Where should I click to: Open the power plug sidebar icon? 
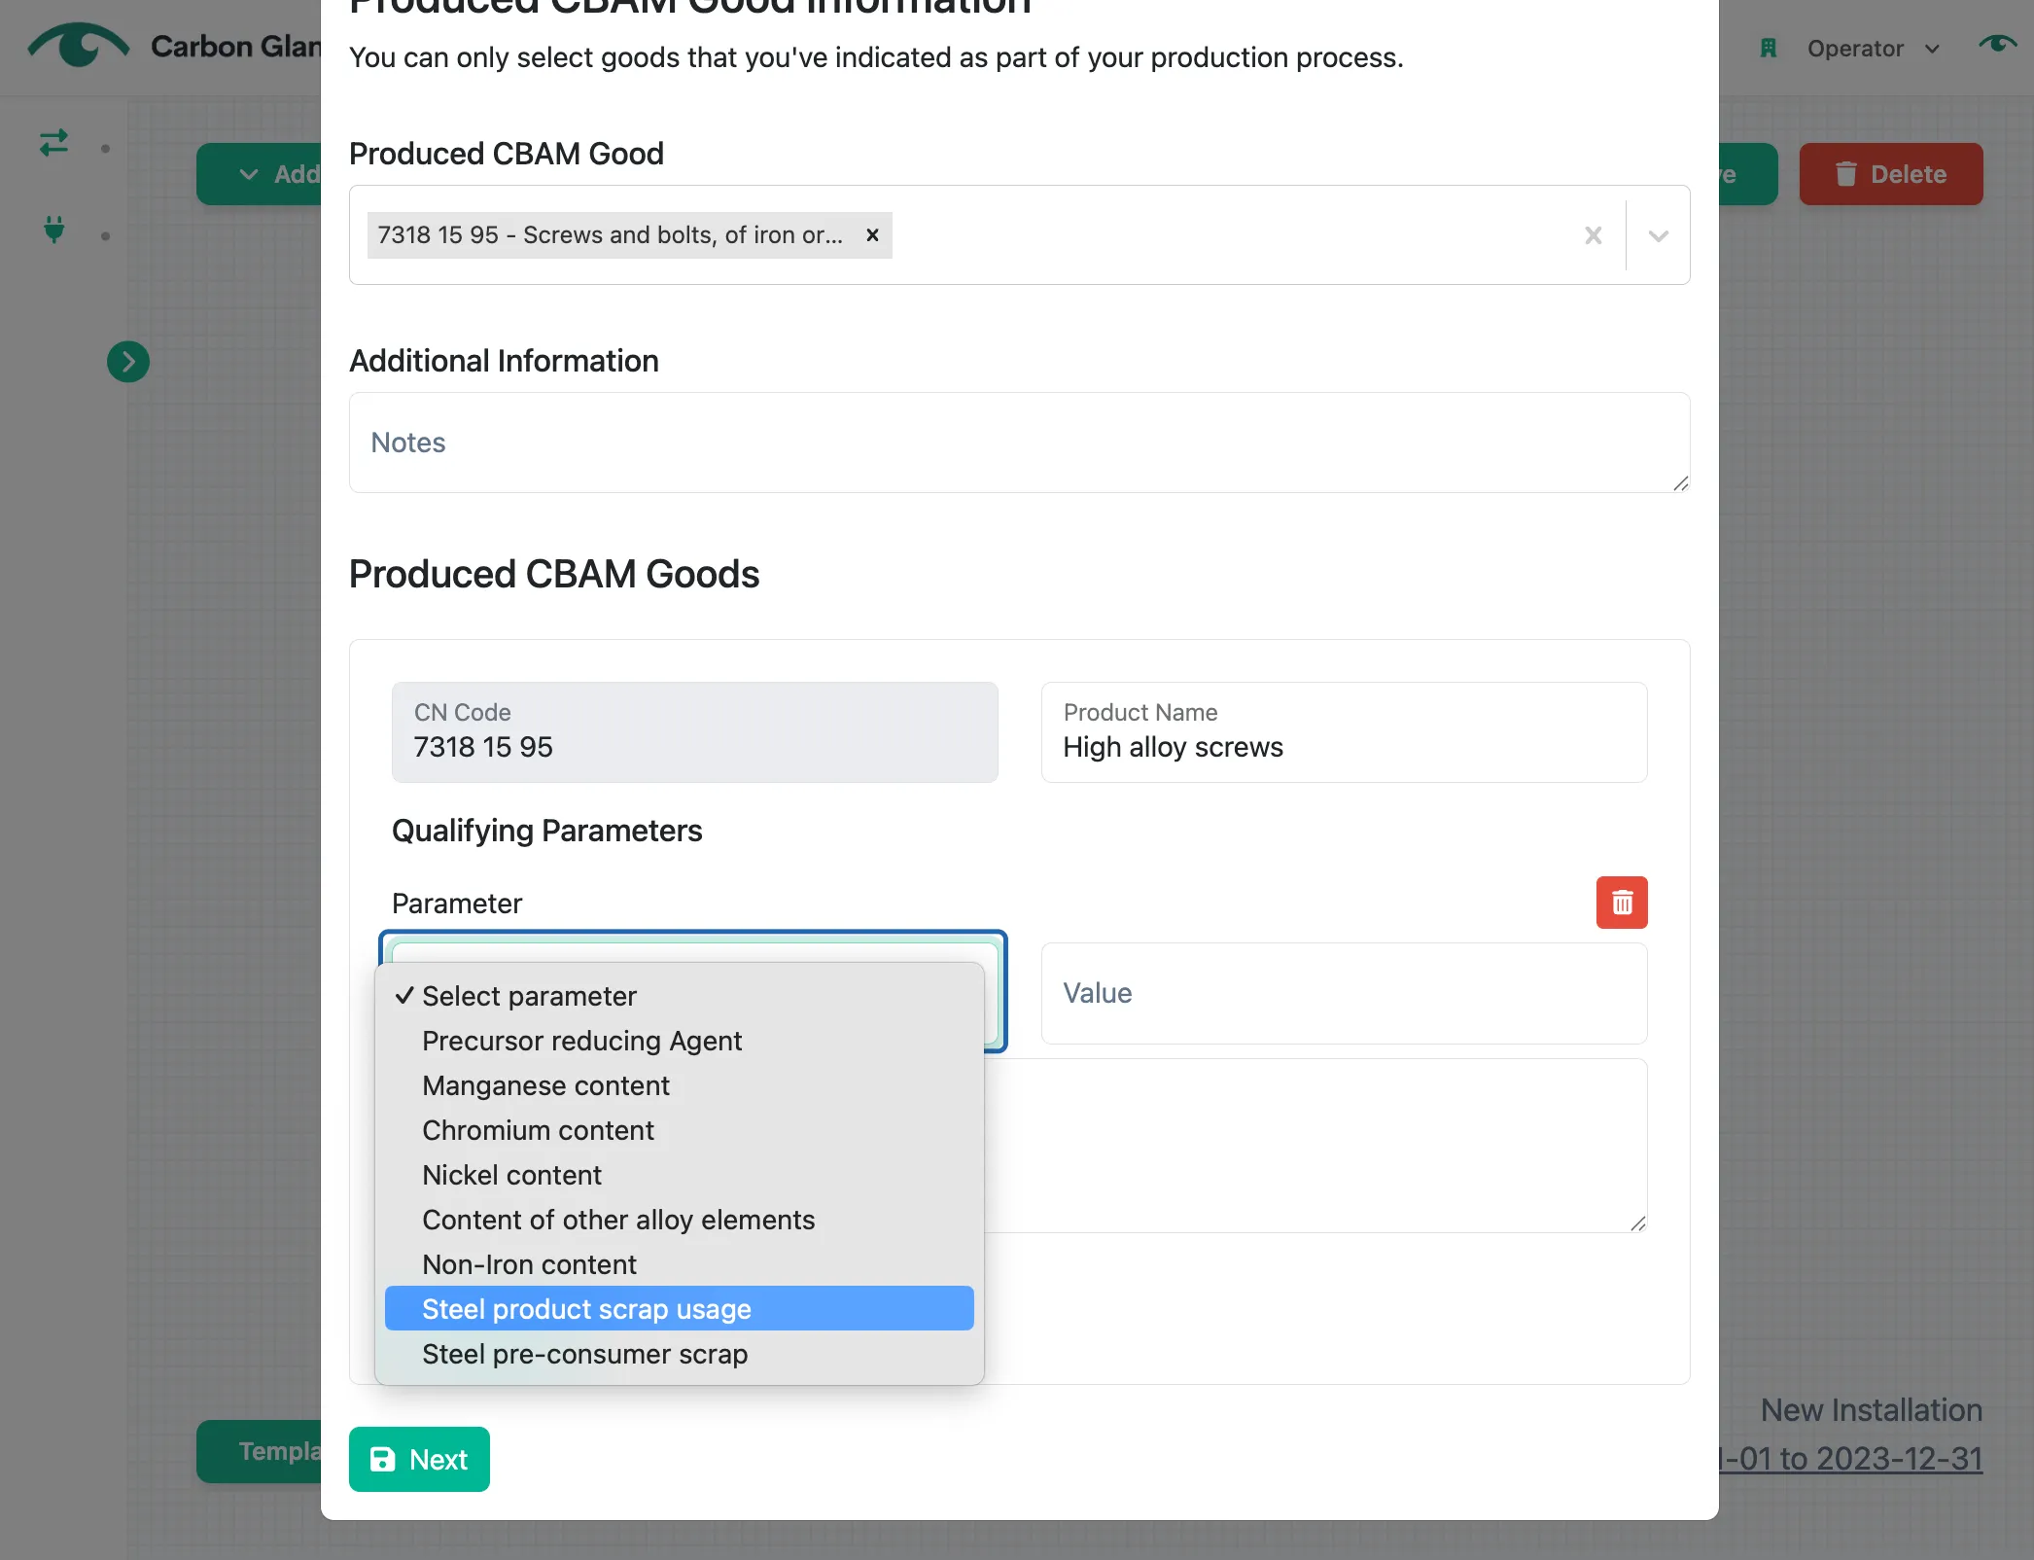(x=54, y=230)
